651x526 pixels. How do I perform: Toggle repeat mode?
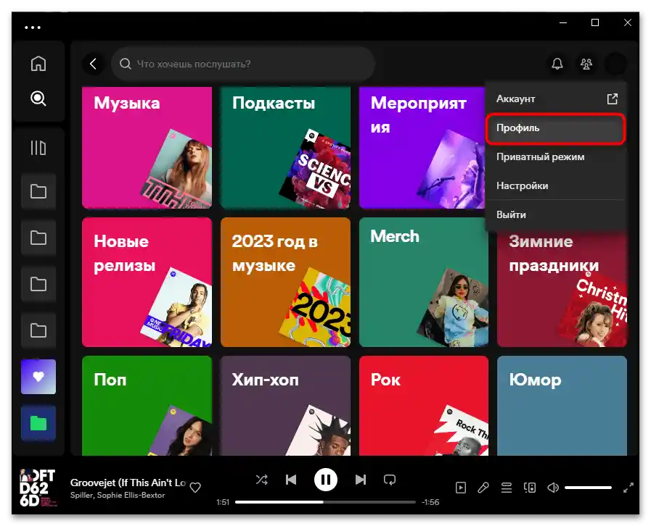click(x=390, y=479)
